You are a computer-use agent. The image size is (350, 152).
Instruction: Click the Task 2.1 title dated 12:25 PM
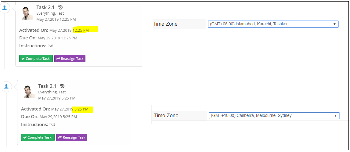pos(46,7)
